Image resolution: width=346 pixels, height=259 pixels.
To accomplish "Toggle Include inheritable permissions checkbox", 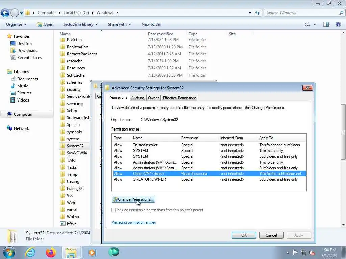I will (x=113, y=210).
